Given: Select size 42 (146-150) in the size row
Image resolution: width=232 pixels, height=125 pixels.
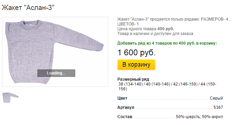Looking at the screenshot, I should click(x=185, y=84).
